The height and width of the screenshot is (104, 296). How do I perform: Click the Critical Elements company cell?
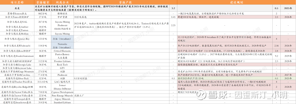pos(62,51)
